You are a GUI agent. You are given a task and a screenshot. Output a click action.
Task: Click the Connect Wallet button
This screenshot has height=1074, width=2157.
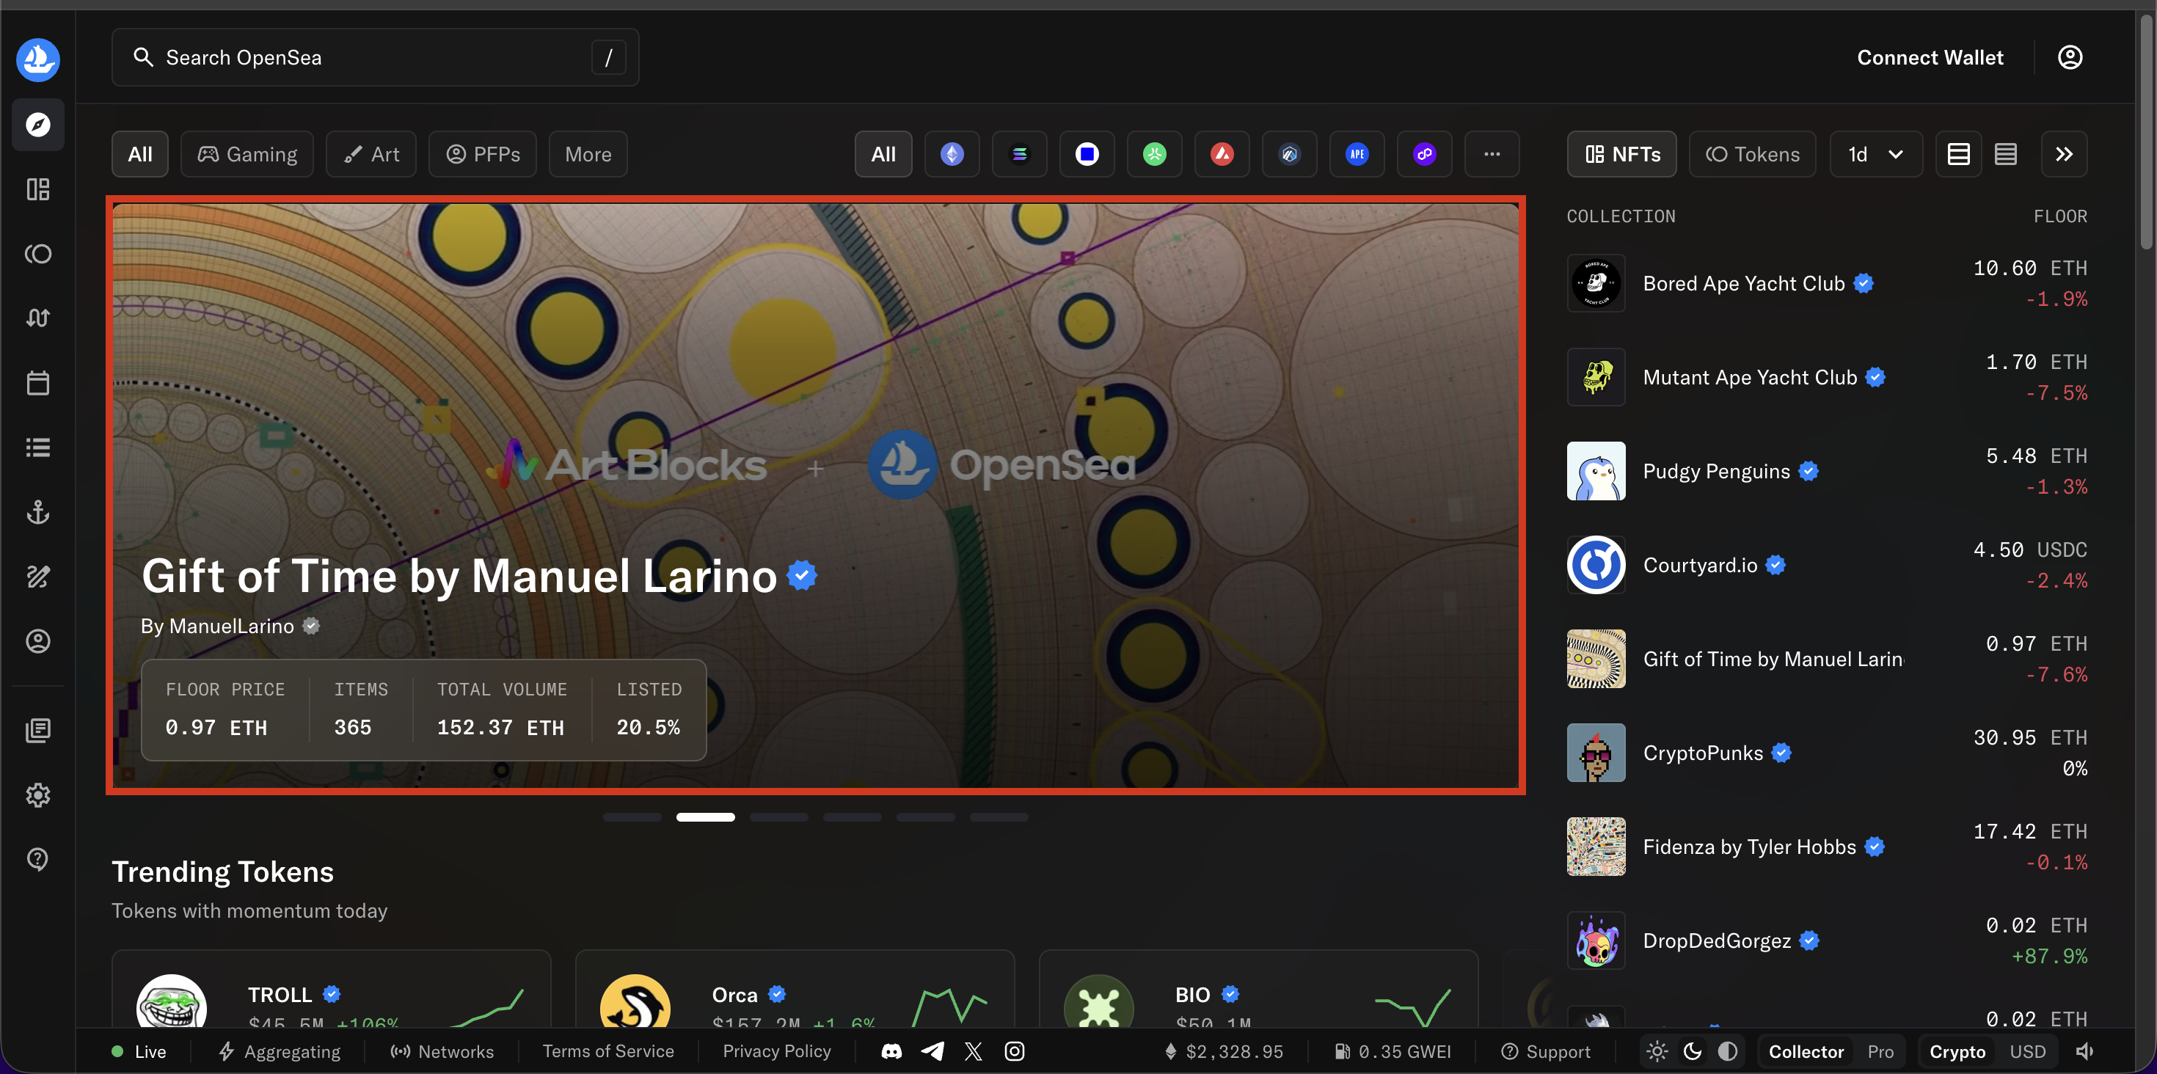pyautogui.click(x=1930, y=57)
